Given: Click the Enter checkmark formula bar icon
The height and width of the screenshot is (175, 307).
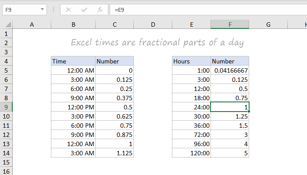Looking at the screenshot, I should tap(84, 10).
